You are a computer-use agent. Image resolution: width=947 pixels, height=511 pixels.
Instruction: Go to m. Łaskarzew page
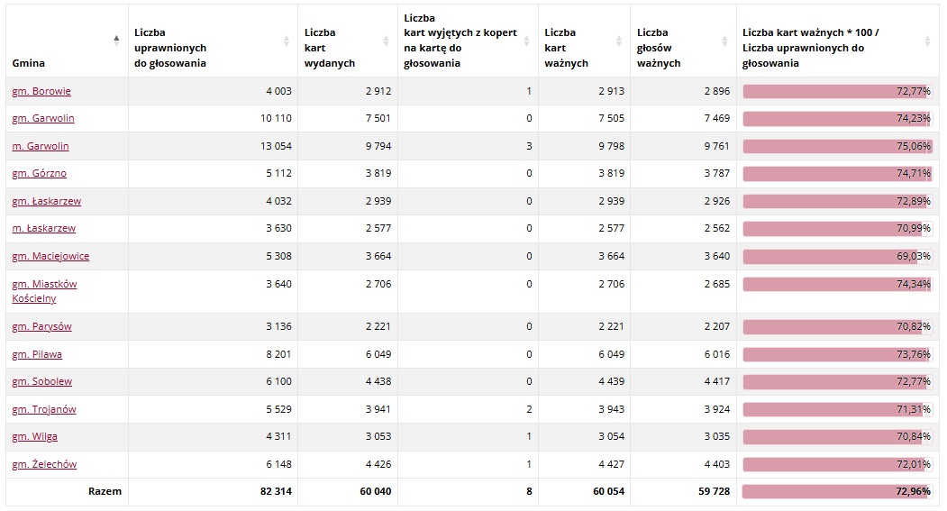pos(44,229)
